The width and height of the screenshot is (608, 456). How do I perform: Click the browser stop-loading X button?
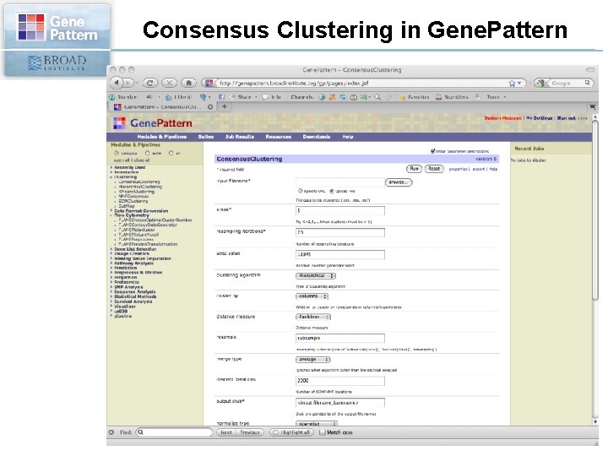(x=169, y=83)
